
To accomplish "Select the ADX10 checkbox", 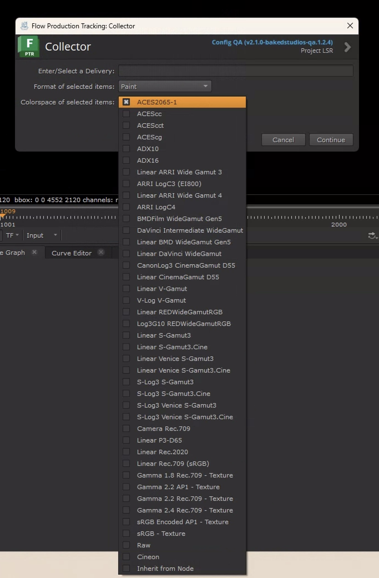I will 126,149.
